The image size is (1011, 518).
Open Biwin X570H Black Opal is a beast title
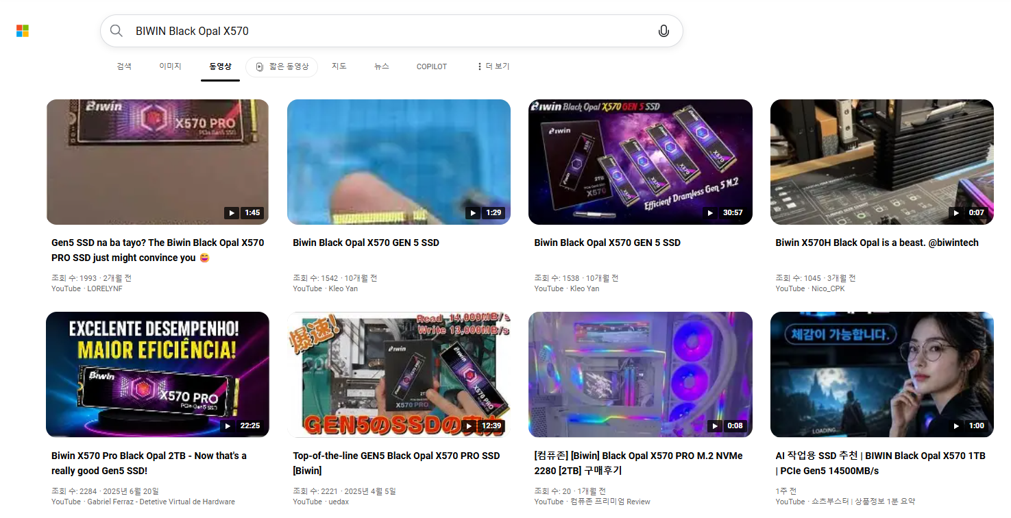tap(877, 243)
